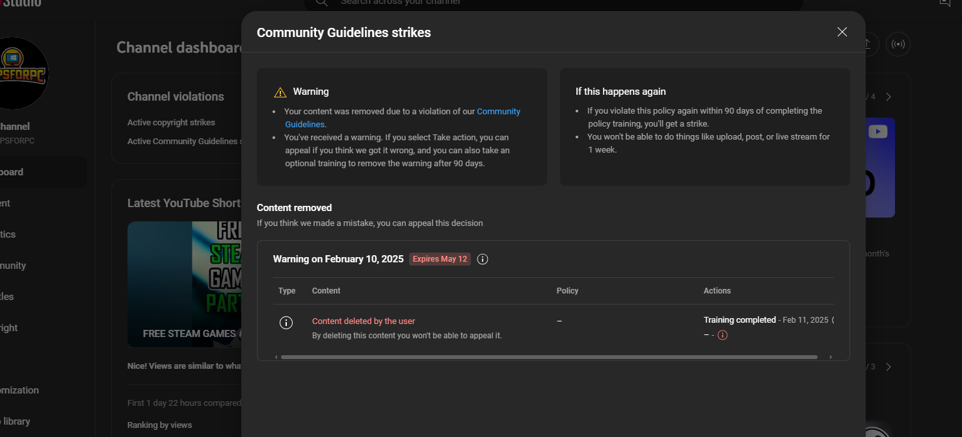
Task: Click the 'Channel violations' card title
Action: (x=176, y=97)
